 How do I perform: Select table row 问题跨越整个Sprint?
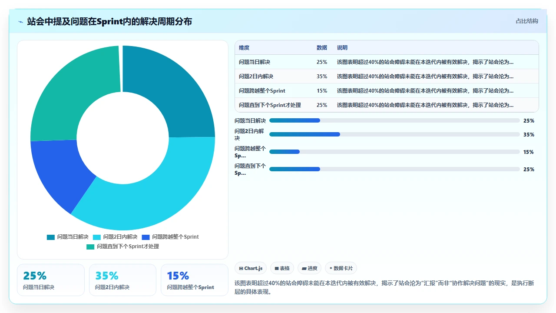(387, 90)
